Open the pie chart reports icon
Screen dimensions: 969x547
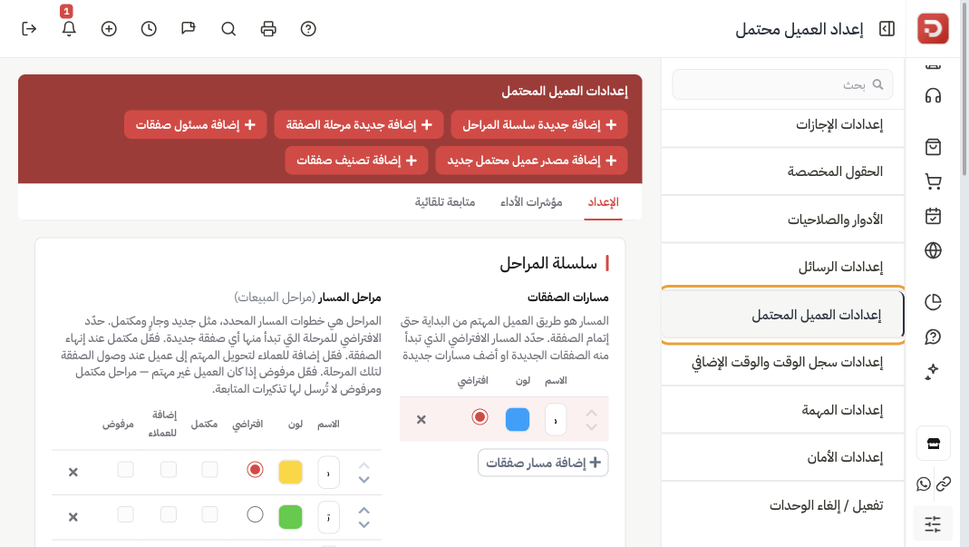pos(933,301)
